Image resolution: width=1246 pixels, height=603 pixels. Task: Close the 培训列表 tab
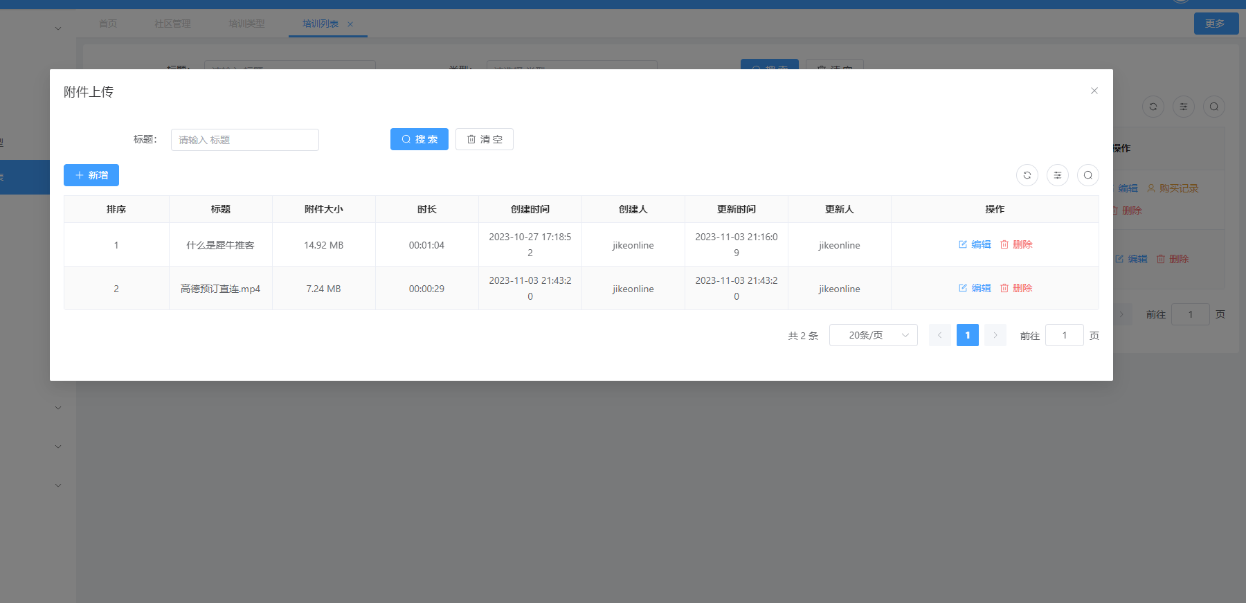(x=350, y=24)
